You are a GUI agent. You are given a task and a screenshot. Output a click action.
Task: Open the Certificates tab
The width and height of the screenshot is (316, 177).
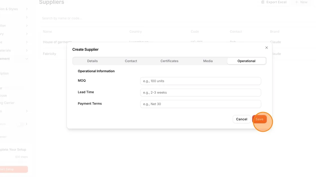coord(169,61)
